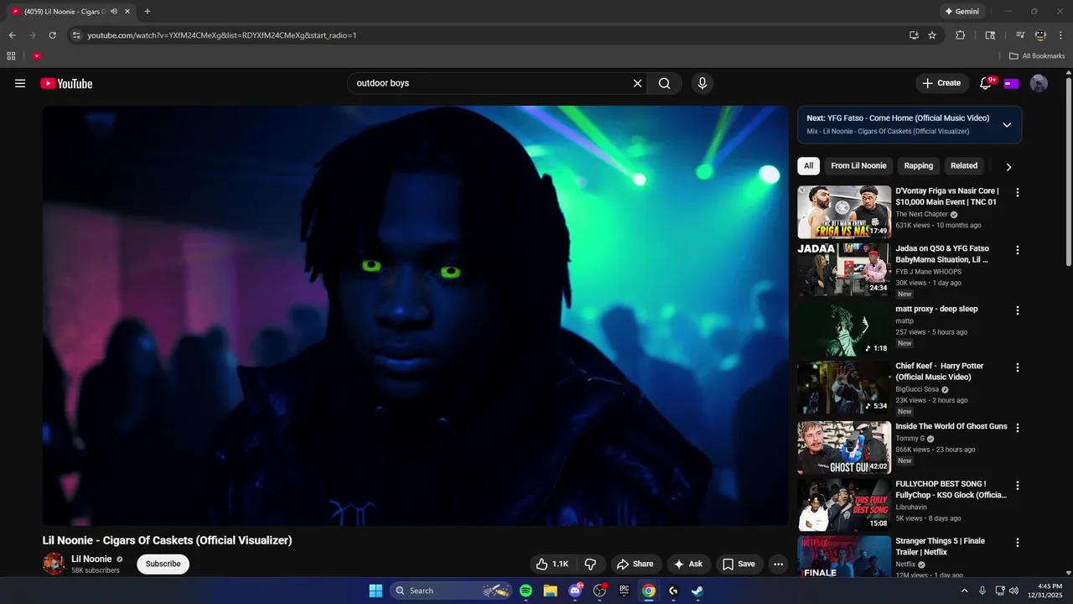This screenshot has width=1073, height=604.
Task: Dislike the video with thumbs down
Action: [590, 564]
